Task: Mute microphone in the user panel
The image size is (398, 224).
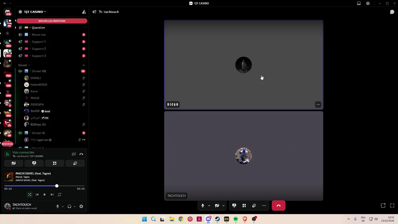Action: (x=58, y=206)
